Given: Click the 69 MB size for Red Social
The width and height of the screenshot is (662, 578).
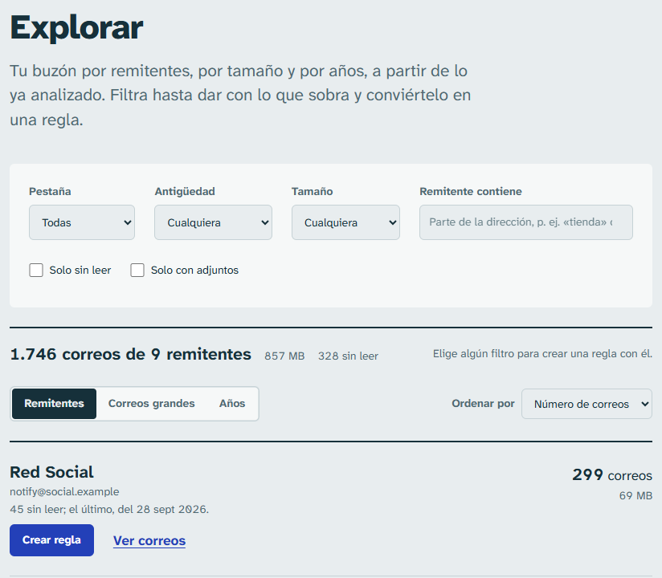Looking at the screenshot, I should pos(635,496).
